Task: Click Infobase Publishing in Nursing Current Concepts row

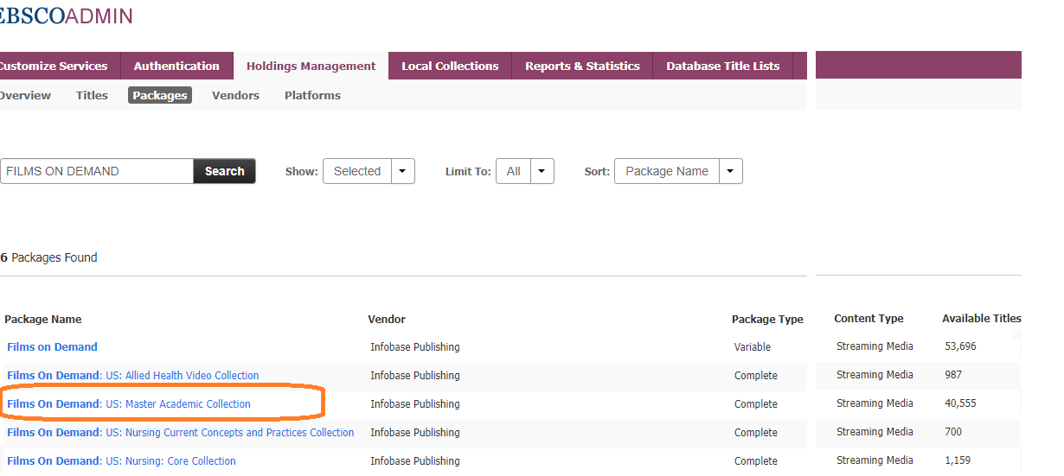Action: (x=415, y=432)
